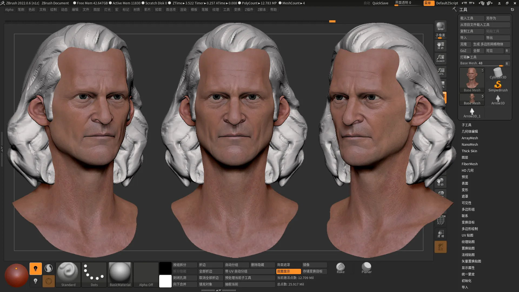
Task: Choose the SimpleBrush tool
Action: coord(498,86)
